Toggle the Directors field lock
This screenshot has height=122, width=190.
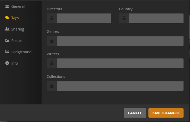pyautogui.click(x=52, y=18)
